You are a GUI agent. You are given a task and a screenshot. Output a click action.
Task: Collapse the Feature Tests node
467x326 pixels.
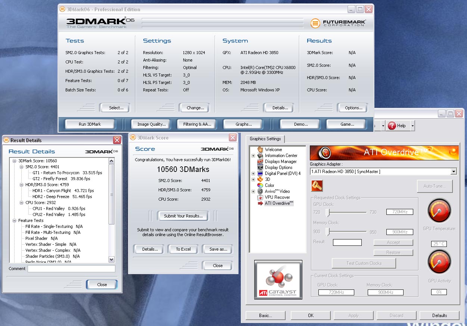pos(14,220)
